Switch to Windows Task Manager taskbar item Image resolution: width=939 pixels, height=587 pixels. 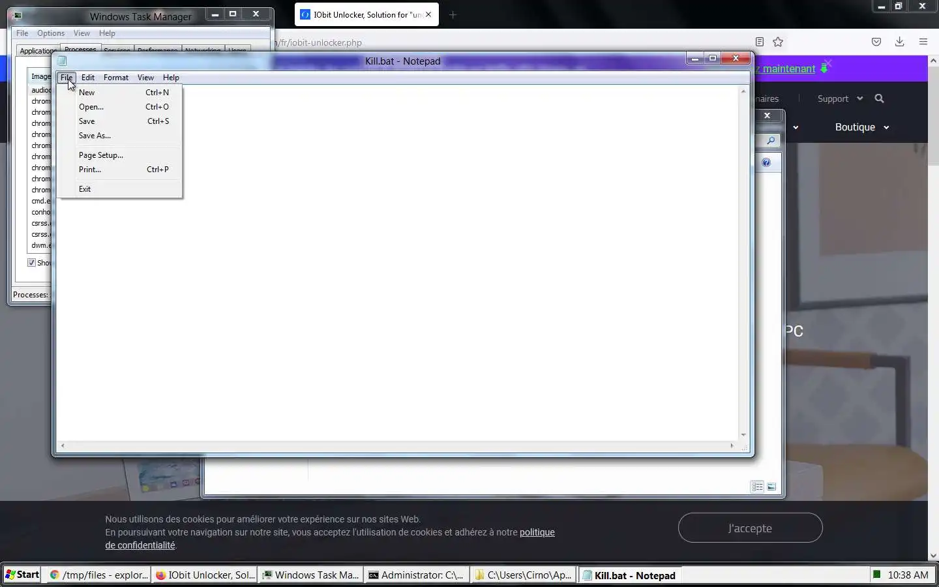click(x=310, y=575)
